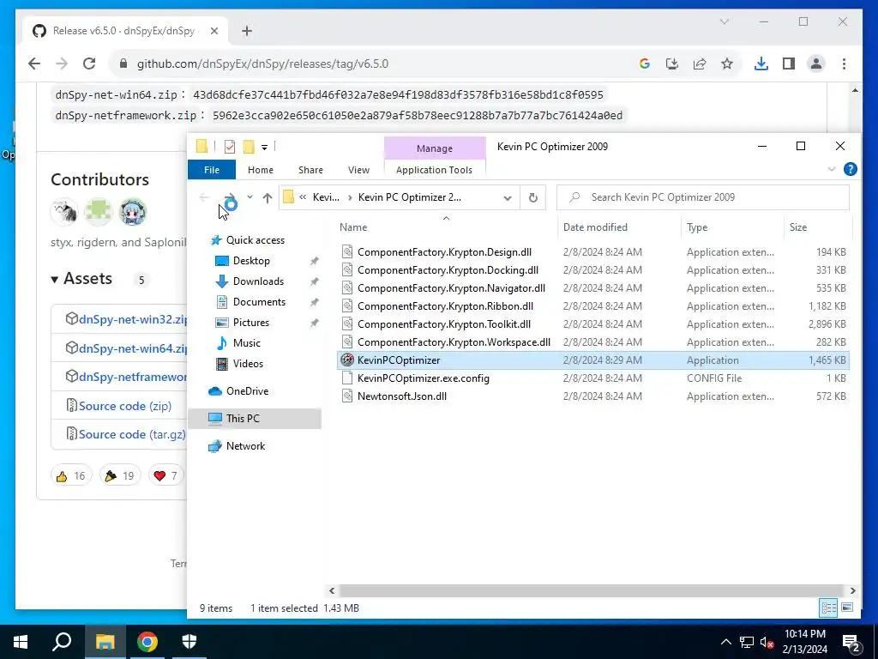878x659 pixels.
Task: Switch to the Home ribbon tab
Action: [261, 170]
